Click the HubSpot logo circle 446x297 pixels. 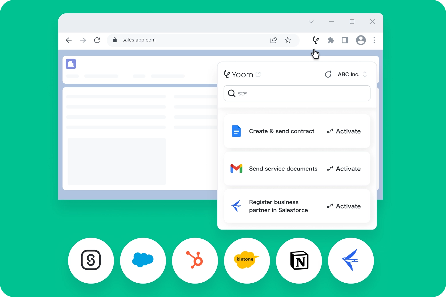click(x=195, y=260)
